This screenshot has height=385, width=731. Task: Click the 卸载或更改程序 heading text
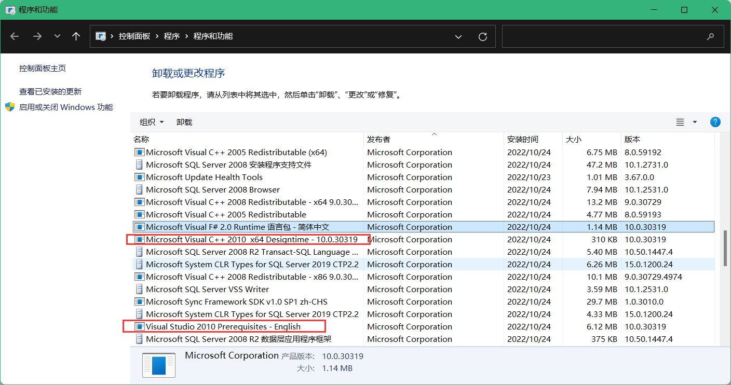tap(188, 73)
